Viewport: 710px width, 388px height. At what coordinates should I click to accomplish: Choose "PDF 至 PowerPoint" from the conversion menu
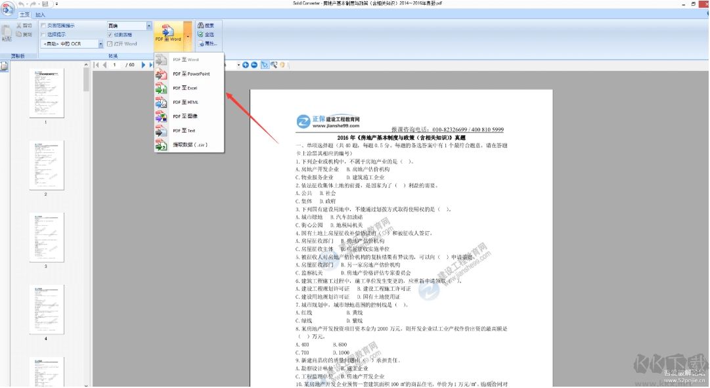pos(192,74)
